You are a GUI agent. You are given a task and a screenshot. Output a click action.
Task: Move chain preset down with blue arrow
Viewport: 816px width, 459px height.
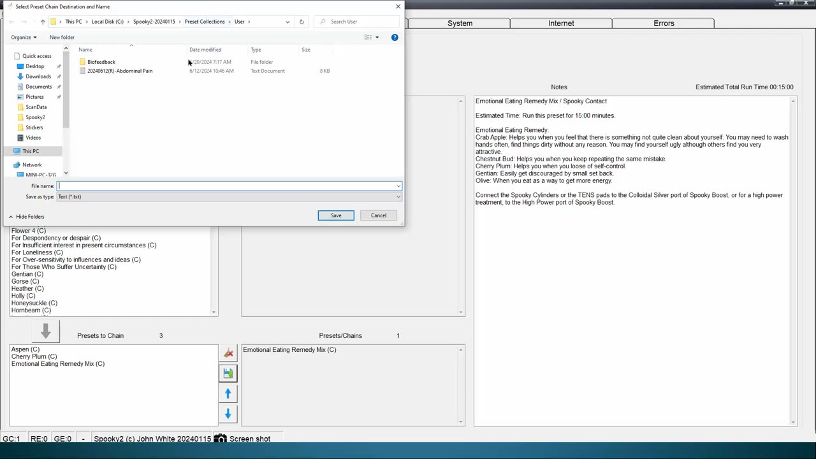(228, 414)
